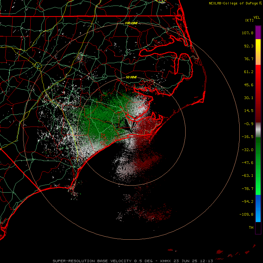Select the -109.8 legend value
The width and height of the screenshot is (263, 263).
(x=246, y=214)
